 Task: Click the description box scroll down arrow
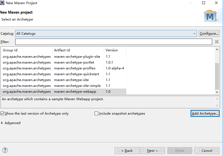tap(217, 105)
